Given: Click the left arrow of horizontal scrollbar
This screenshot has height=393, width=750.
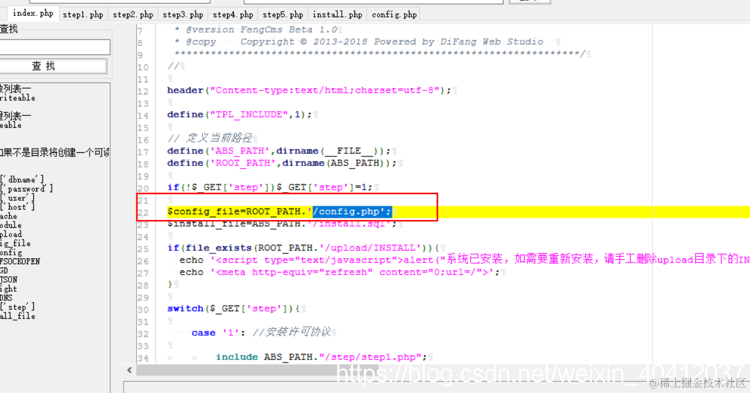Looking at the screenshot, I should (128, 369).
